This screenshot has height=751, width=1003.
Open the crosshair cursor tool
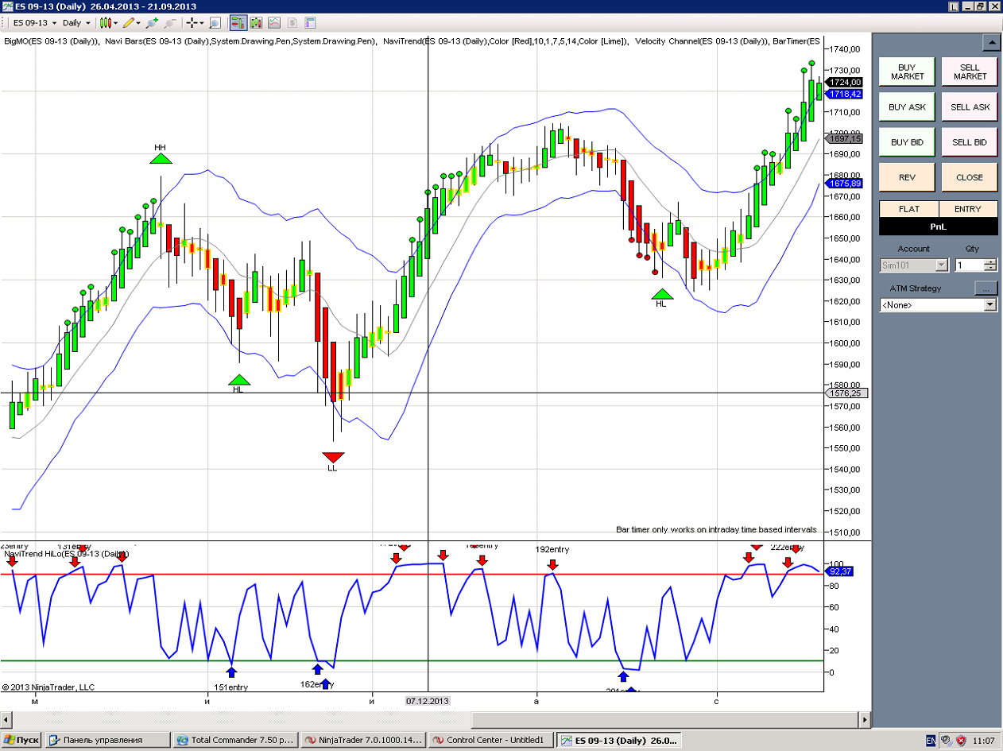(192, 23)
